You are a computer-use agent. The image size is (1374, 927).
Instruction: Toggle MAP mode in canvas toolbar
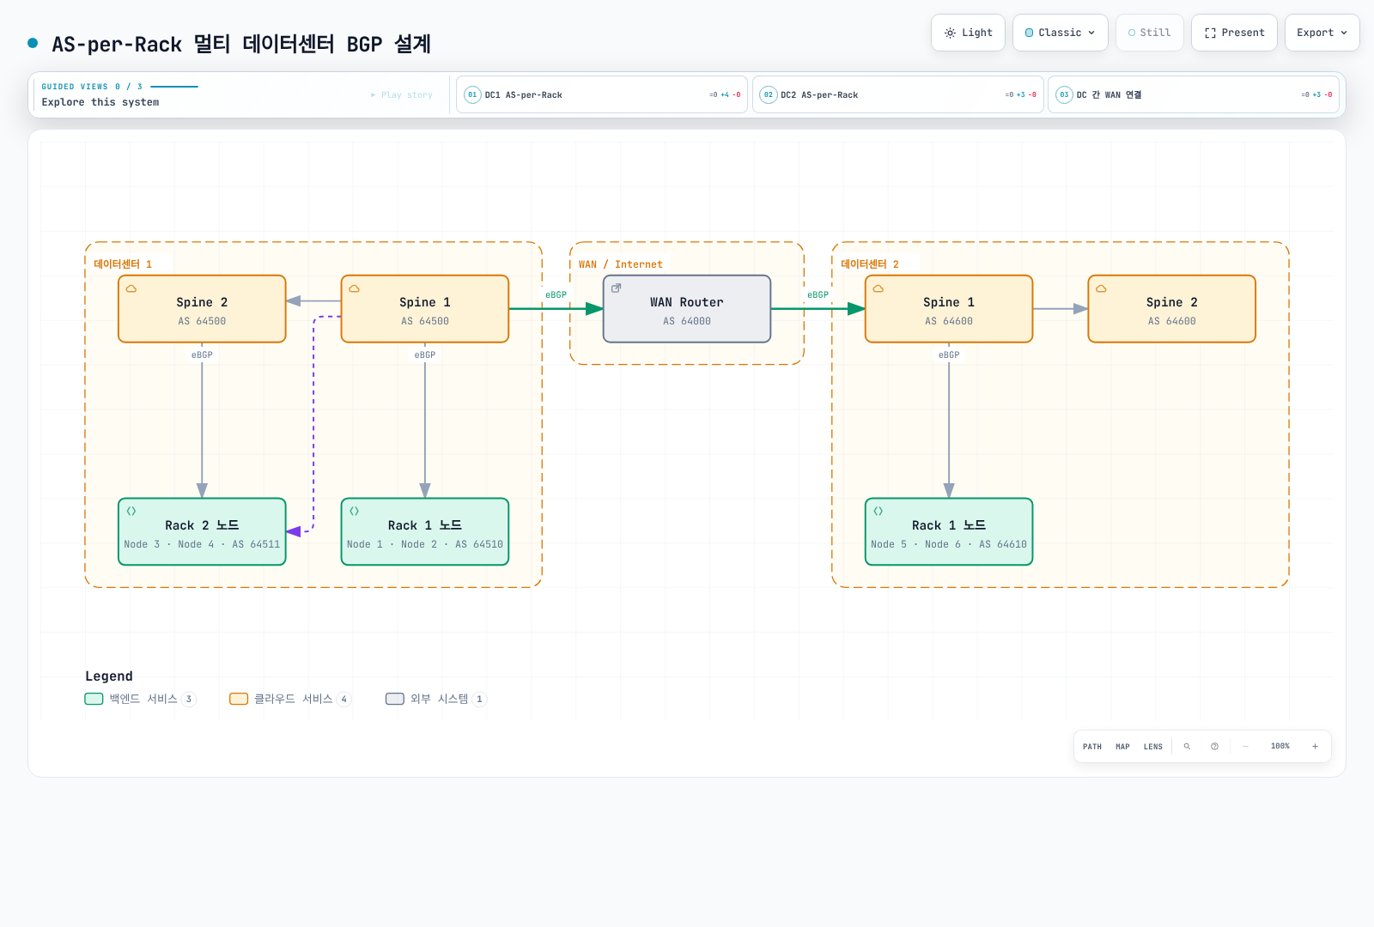(1122, 747)
